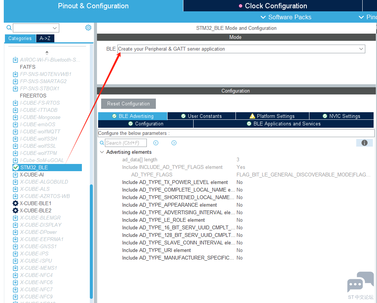
Task: Click the category search magnifier icon
Action: (x=9, y=28)
